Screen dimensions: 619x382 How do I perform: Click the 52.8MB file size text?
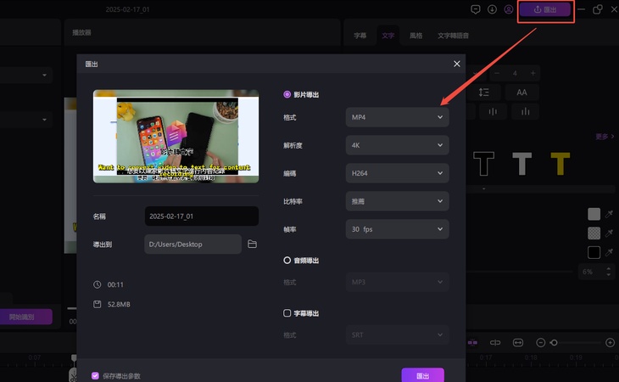tap(119, 304)
